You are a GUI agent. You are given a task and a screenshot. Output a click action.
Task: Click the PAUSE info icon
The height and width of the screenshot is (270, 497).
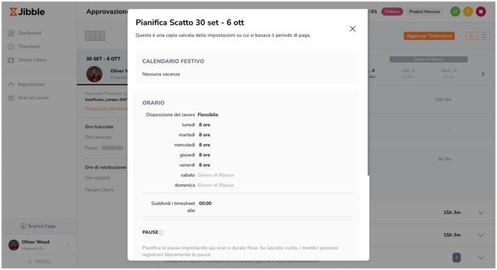(161, 233)
